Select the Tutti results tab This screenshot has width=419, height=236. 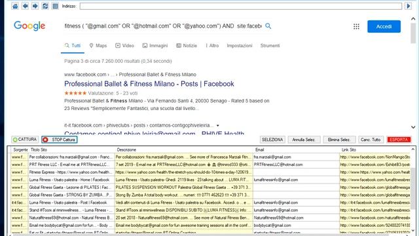[73, 46]
